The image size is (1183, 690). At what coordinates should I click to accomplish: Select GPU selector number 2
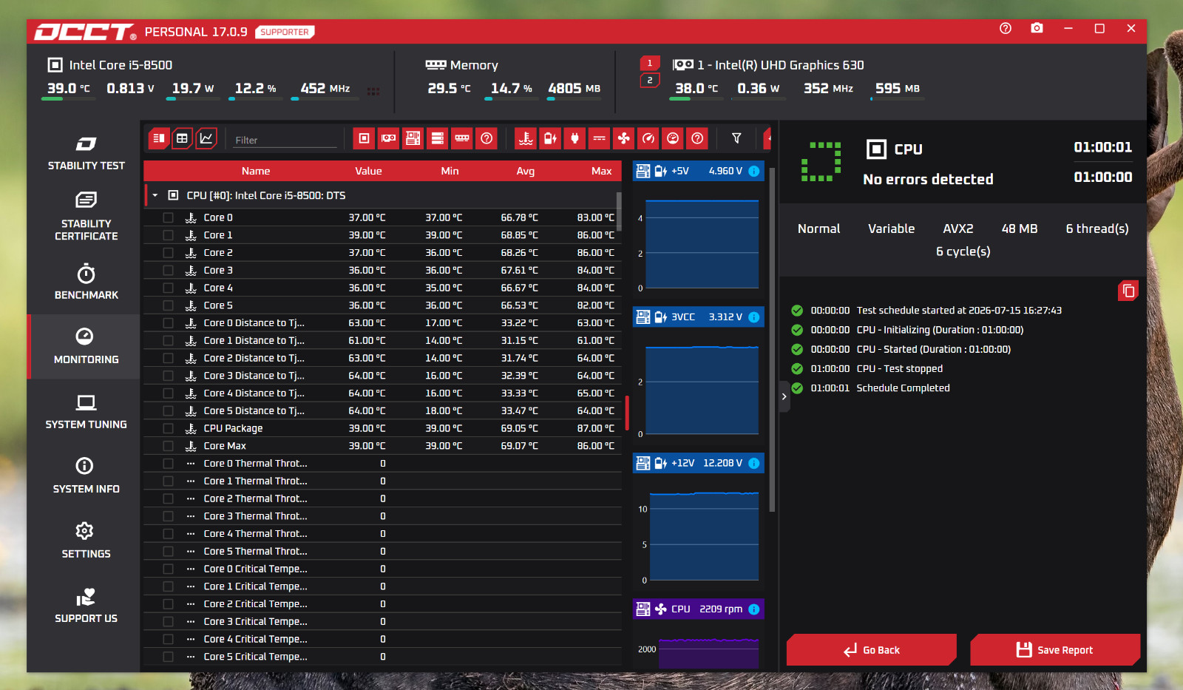point(650,80)
